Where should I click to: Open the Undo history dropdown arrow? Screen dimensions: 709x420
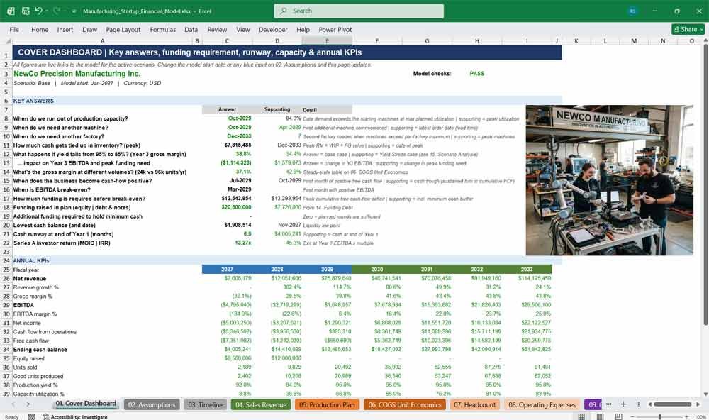click(46, 11)
